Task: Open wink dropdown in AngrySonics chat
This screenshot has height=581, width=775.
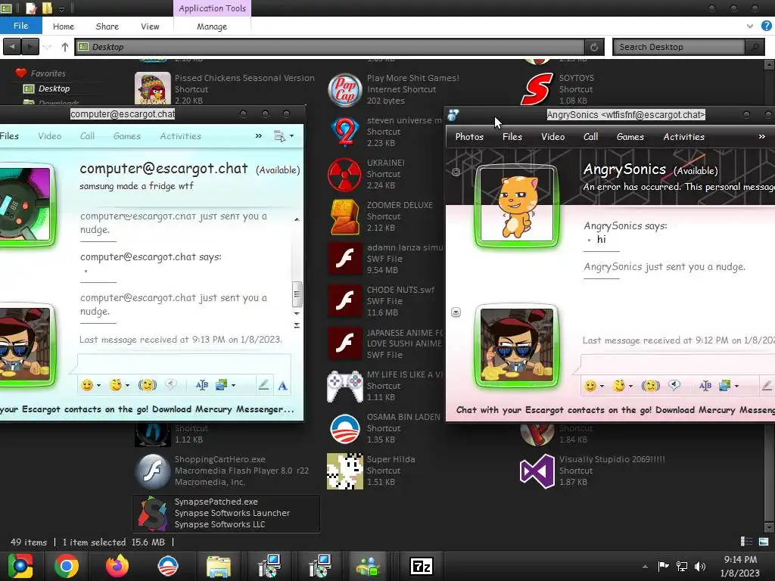Action: tap(630, 387)
